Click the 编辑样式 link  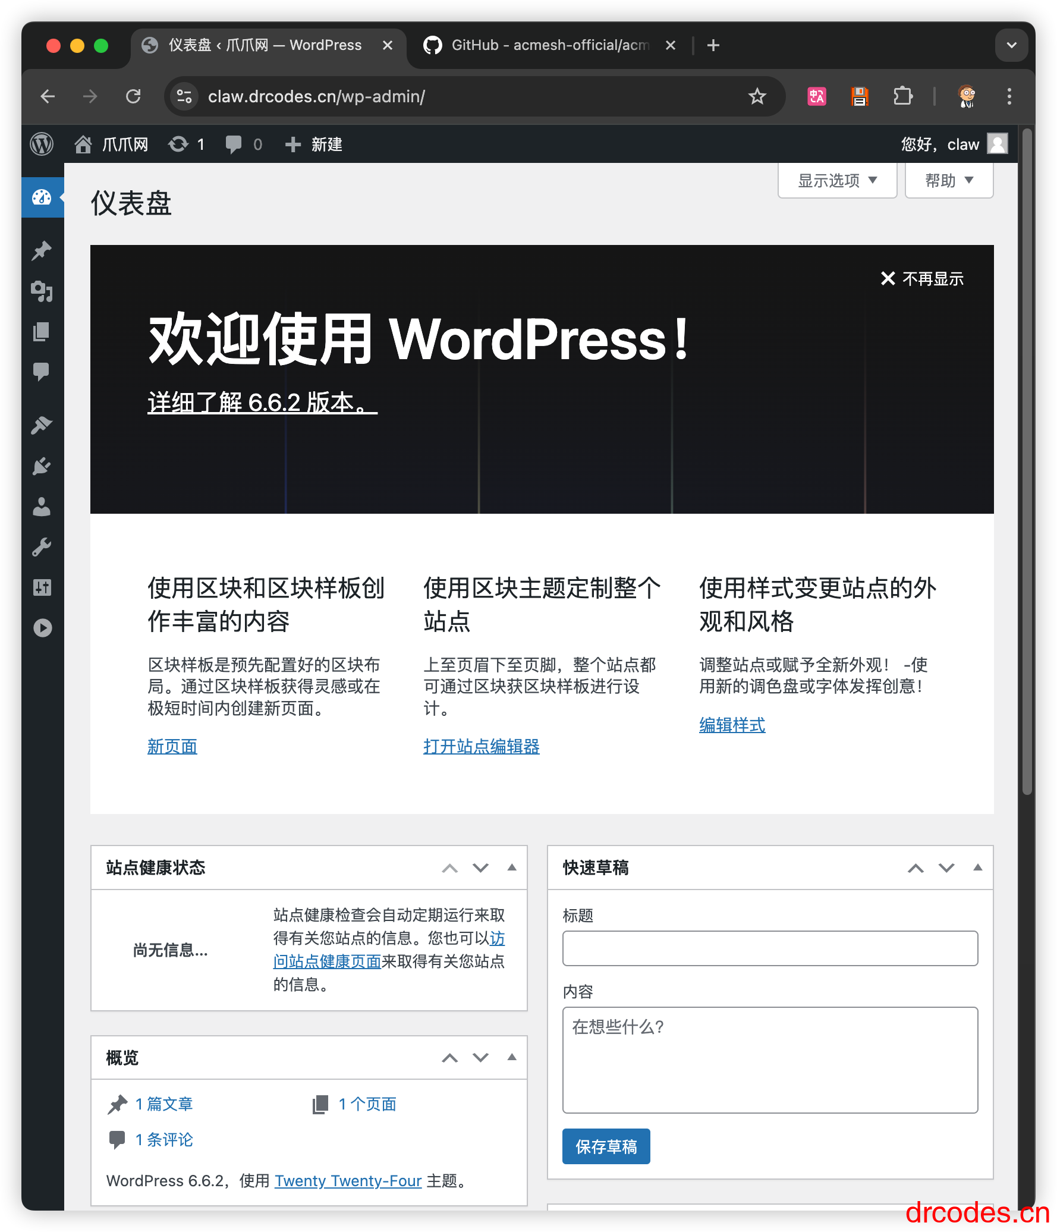pyautogui.click(x=732, y=725)
